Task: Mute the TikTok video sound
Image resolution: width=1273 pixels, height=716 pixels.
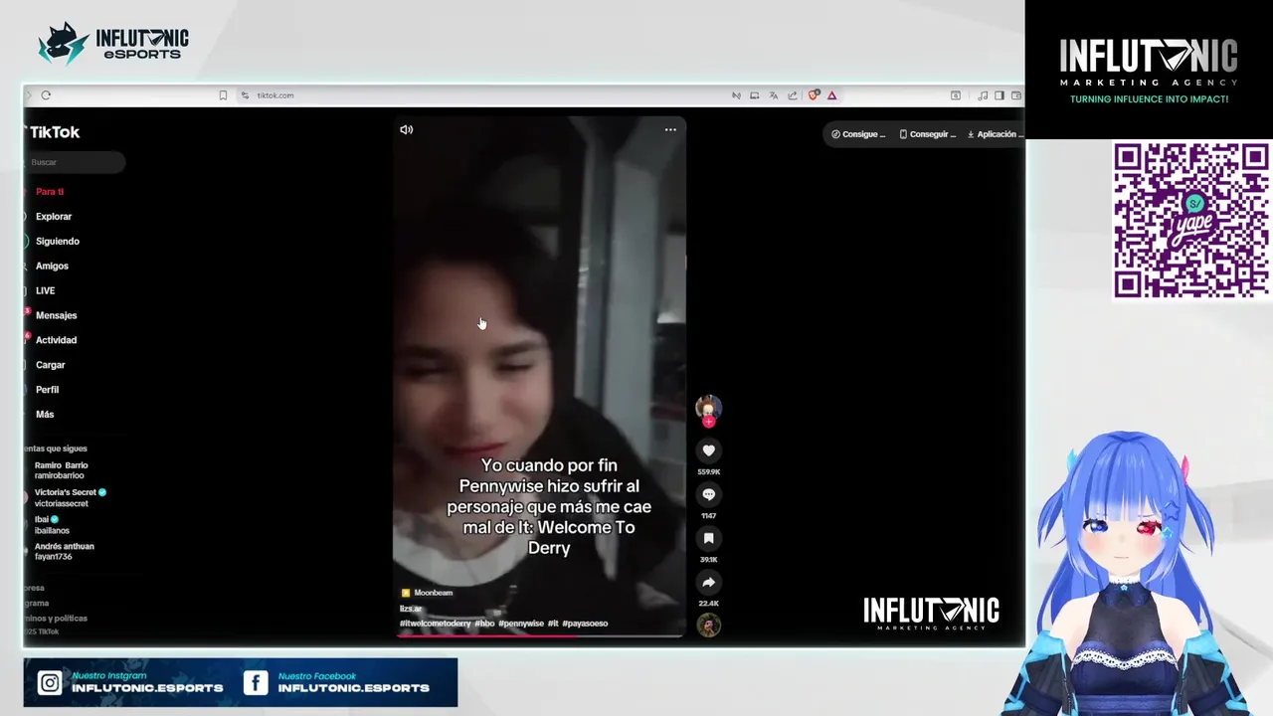Action: point(406,129)
